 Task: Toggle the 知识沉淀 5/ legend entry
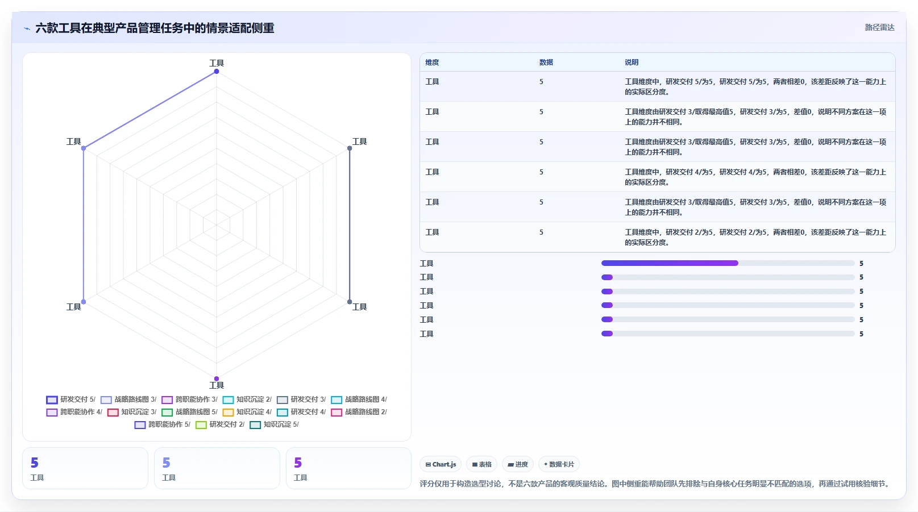tap(274, 424)
